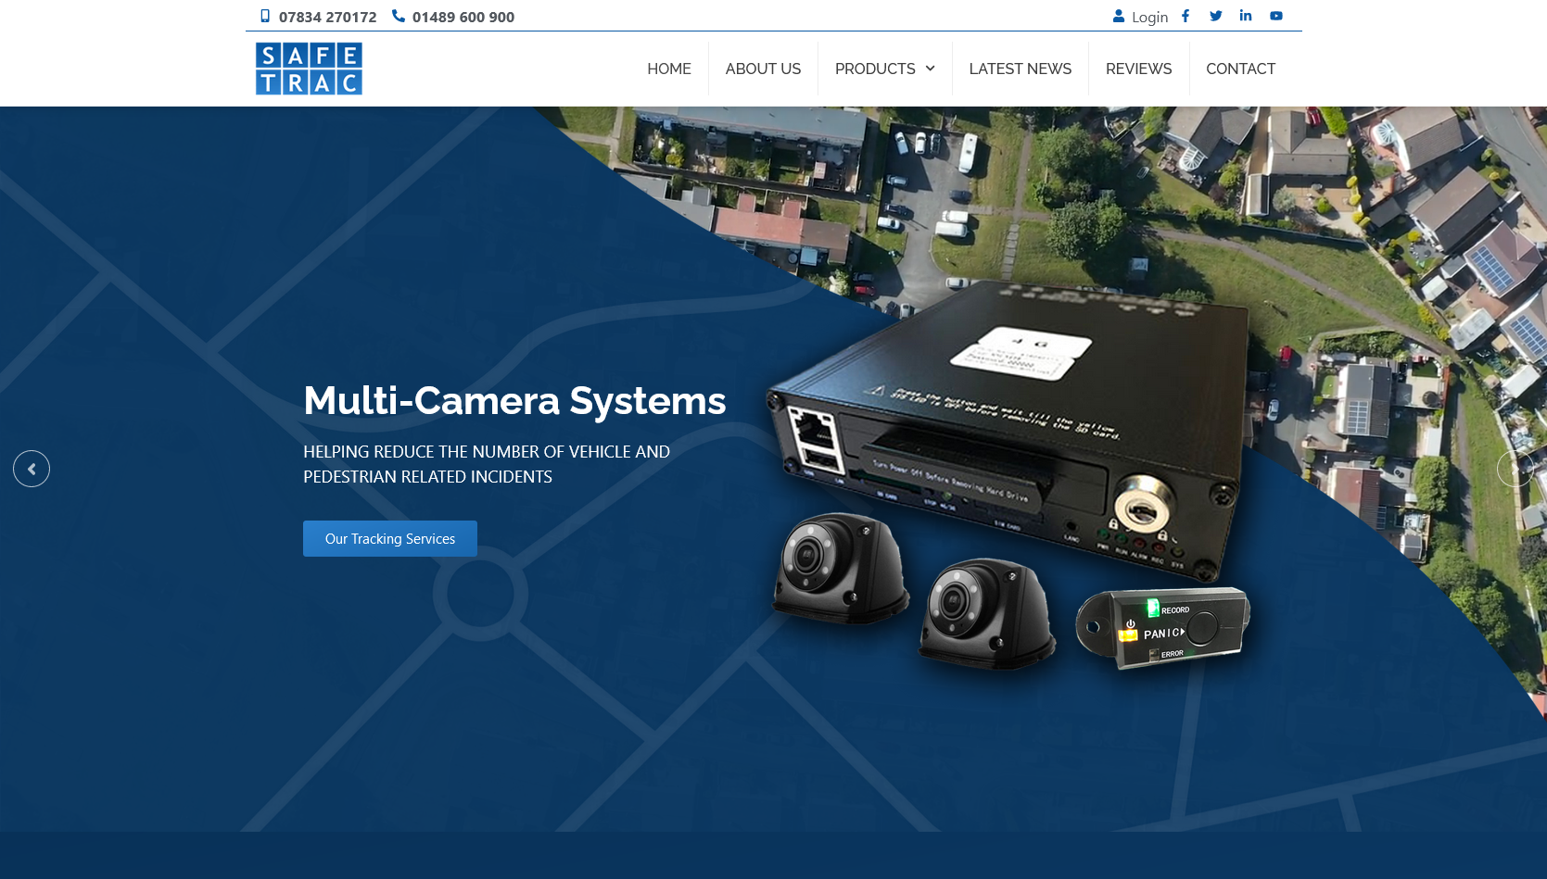
Task: Click the user icon beside Login
Action: pyautogui.click(x=1119, y=16)
